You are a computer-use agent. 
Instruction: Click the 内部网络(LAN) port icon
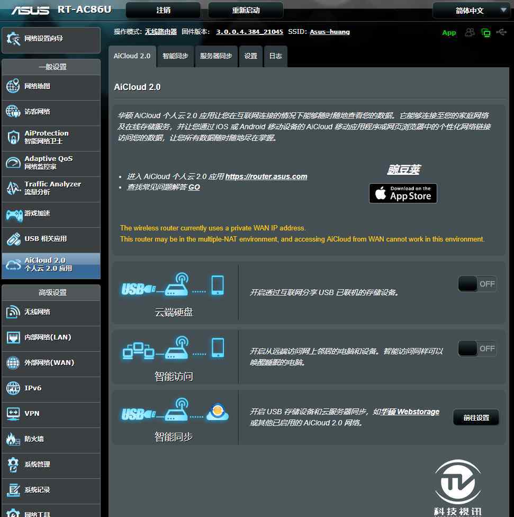[x=13, y=337]
